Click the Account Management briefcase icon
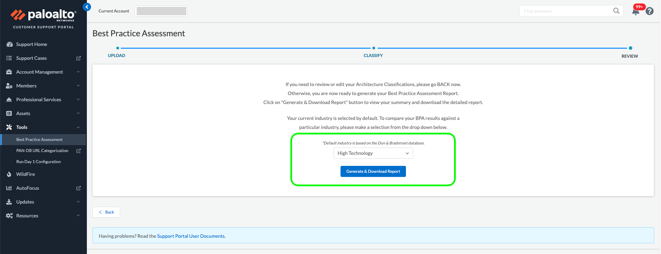The height and width of the screenshot is (254, 661). click(9, 72)
